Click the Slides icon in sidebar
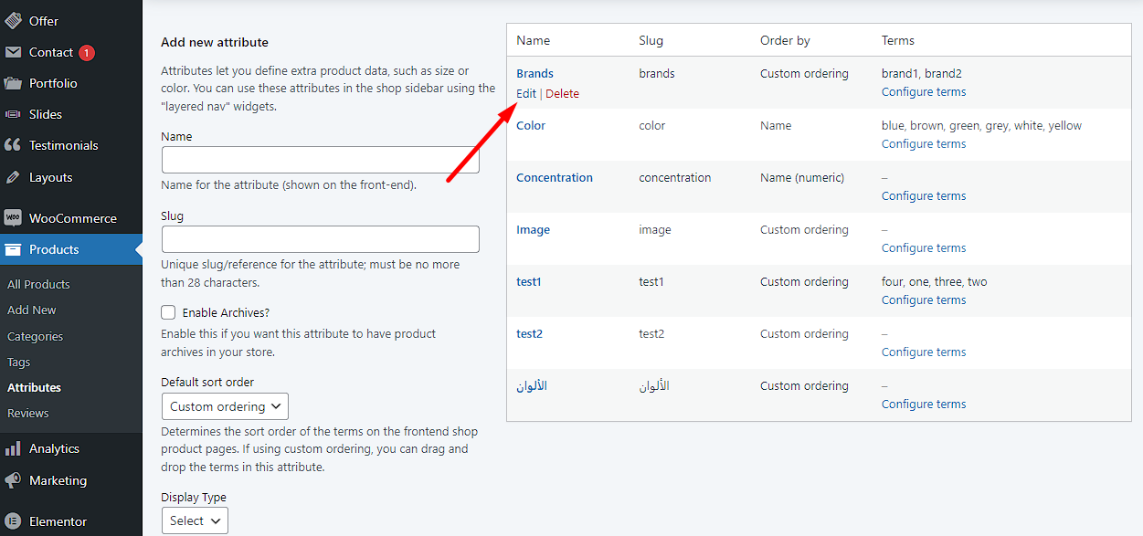 (x=13, y=114)
